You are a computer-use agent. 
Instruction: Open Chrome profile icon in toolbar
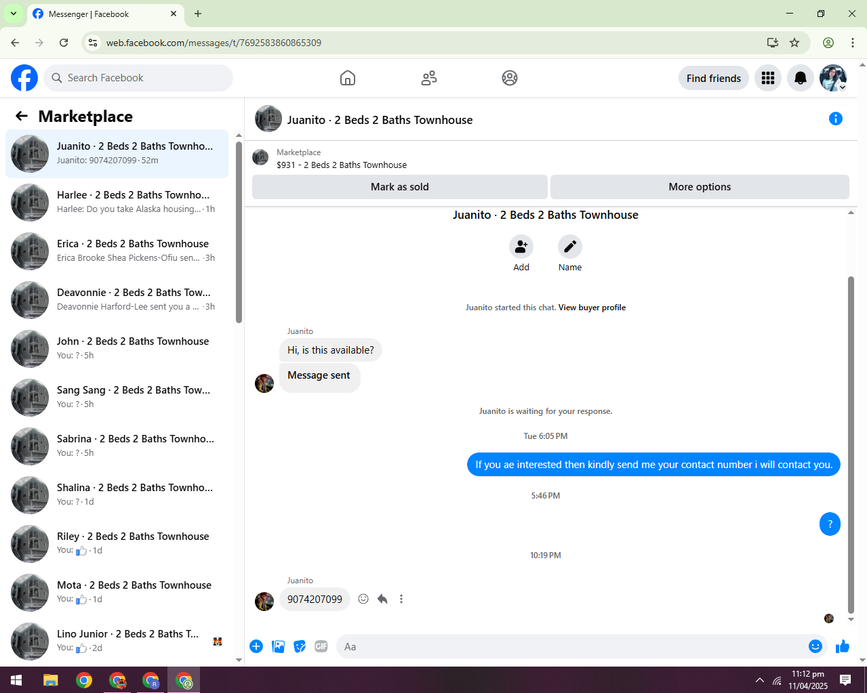click(x=828, y=43)
